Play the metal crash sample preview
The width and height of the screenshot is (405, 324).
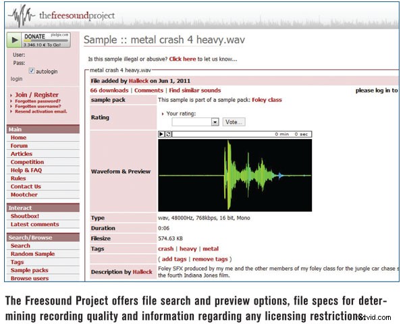161,134
